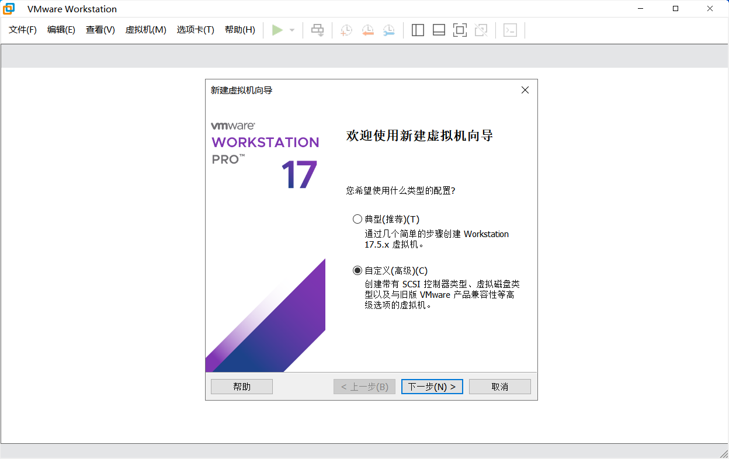Power on the virtual machine

pyautogui.click(x=277, y=30)
